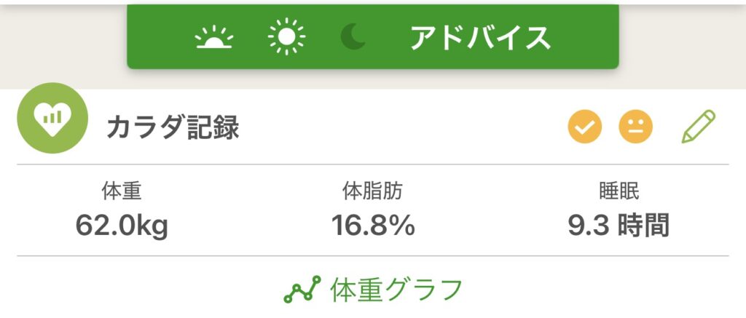The height and width of the screenshot is (318, 746).
Task: Tap the neutral face mood icon
Action: [x=635, y=128]
